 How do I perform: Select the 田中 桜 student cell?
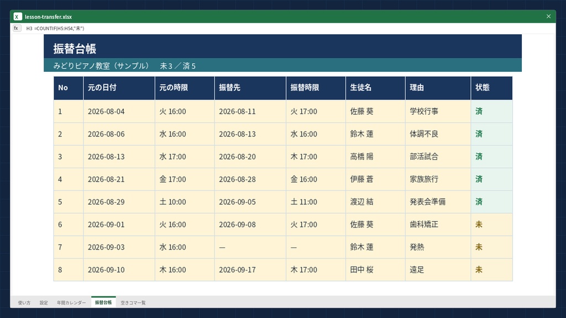coord(375,269)
